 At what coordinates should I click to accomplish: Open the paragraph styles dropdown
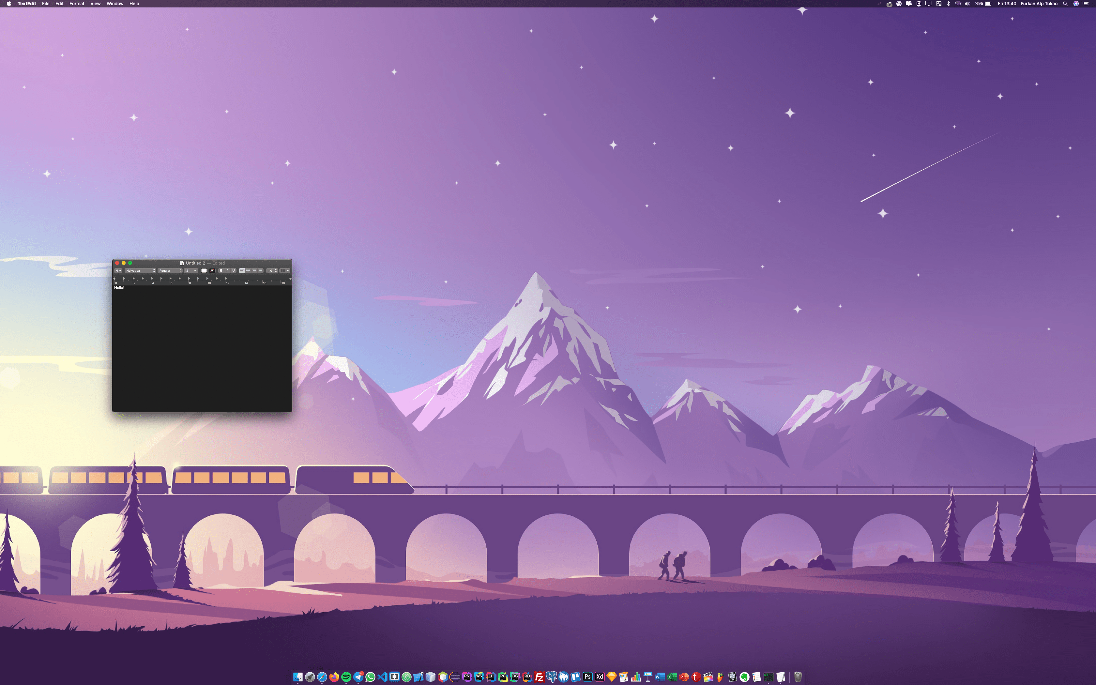click(118, 270)
